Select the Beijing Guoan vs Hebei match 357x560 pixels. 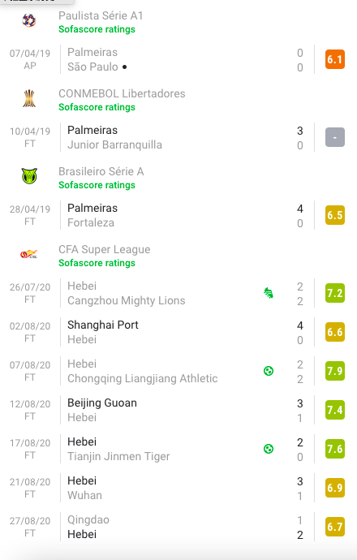point(178,410)
